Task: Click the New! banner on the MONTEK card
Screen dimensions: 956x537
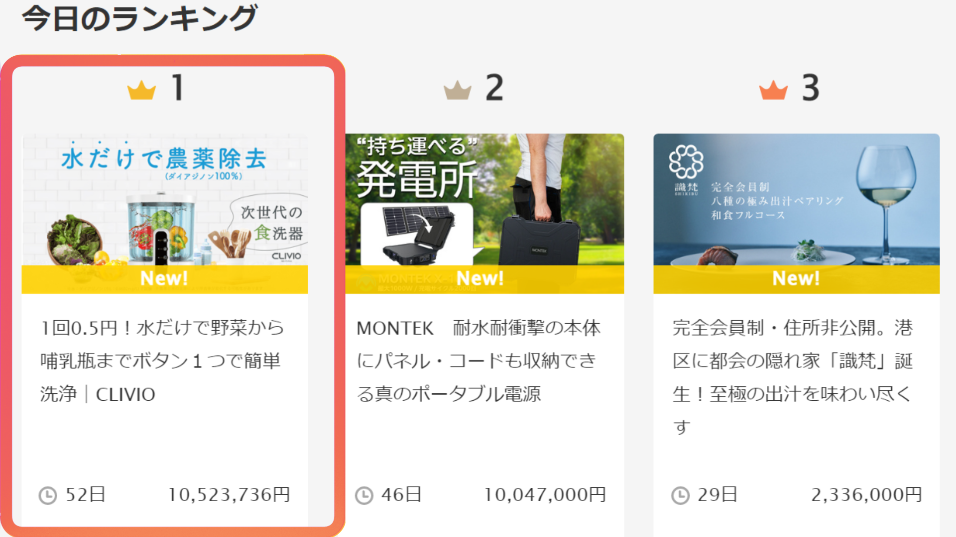Action: 484,279
